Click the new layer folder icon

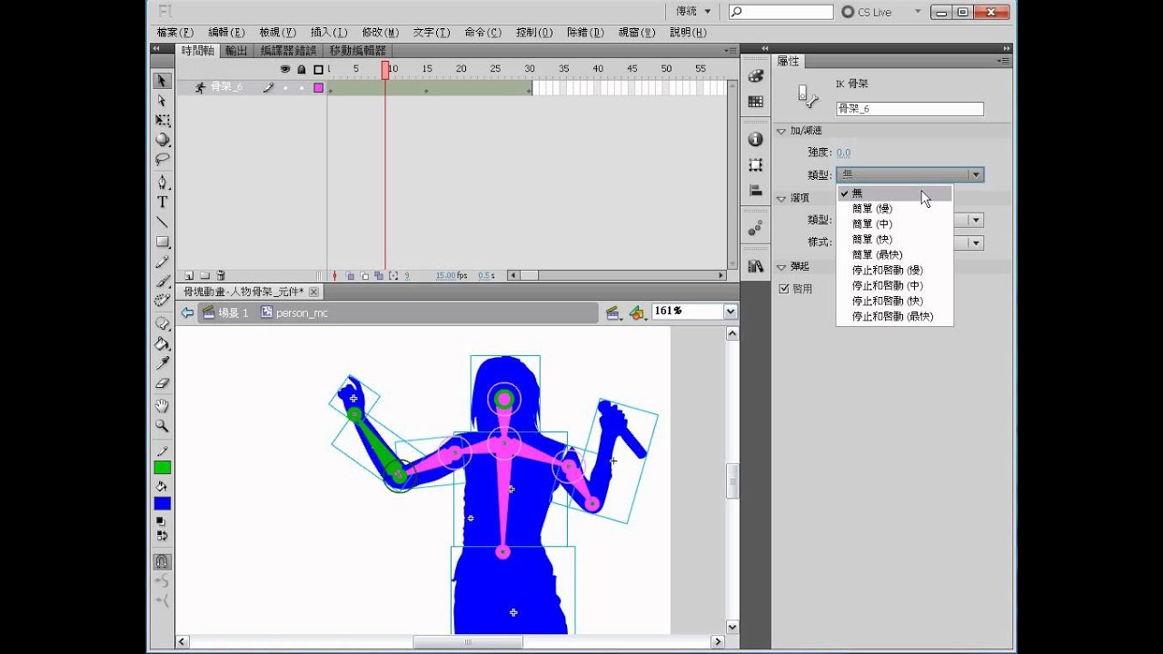pos(204,275)
